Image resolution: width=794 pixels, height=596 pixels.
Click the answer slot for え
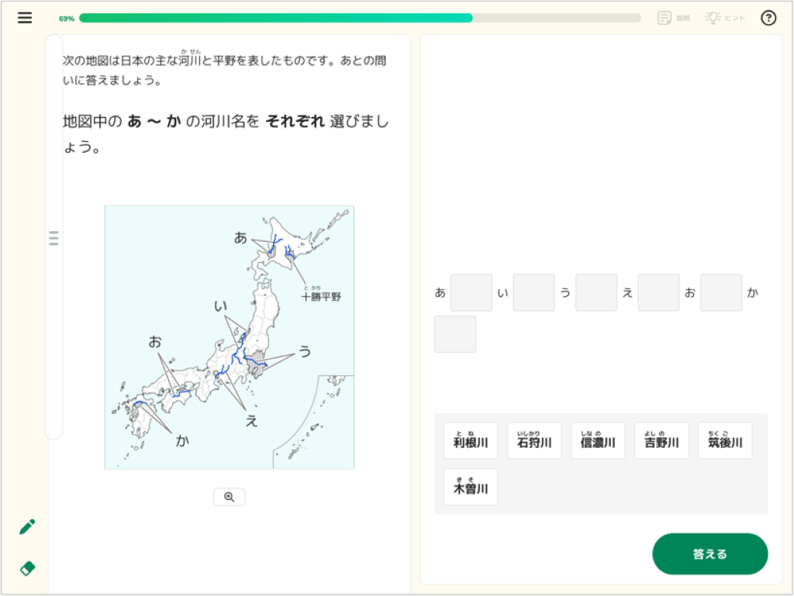coord(659,292)
